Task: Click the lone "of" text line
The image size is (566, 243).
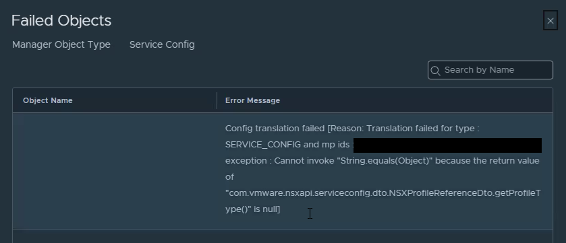Action: click(x=229, y=177)
